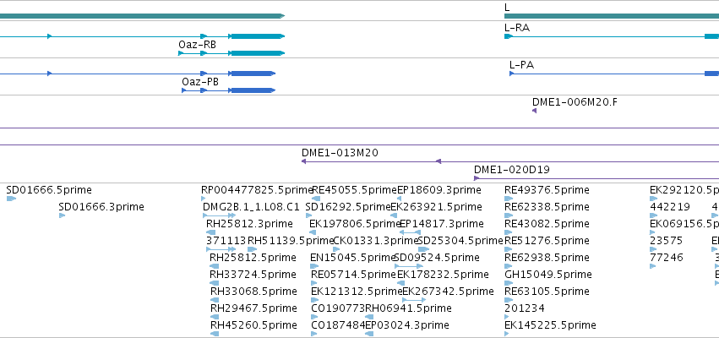The width and height of the screenshot is (719, 338).
Task: Select the RH25812.3prime label
Action: (249, 224)
